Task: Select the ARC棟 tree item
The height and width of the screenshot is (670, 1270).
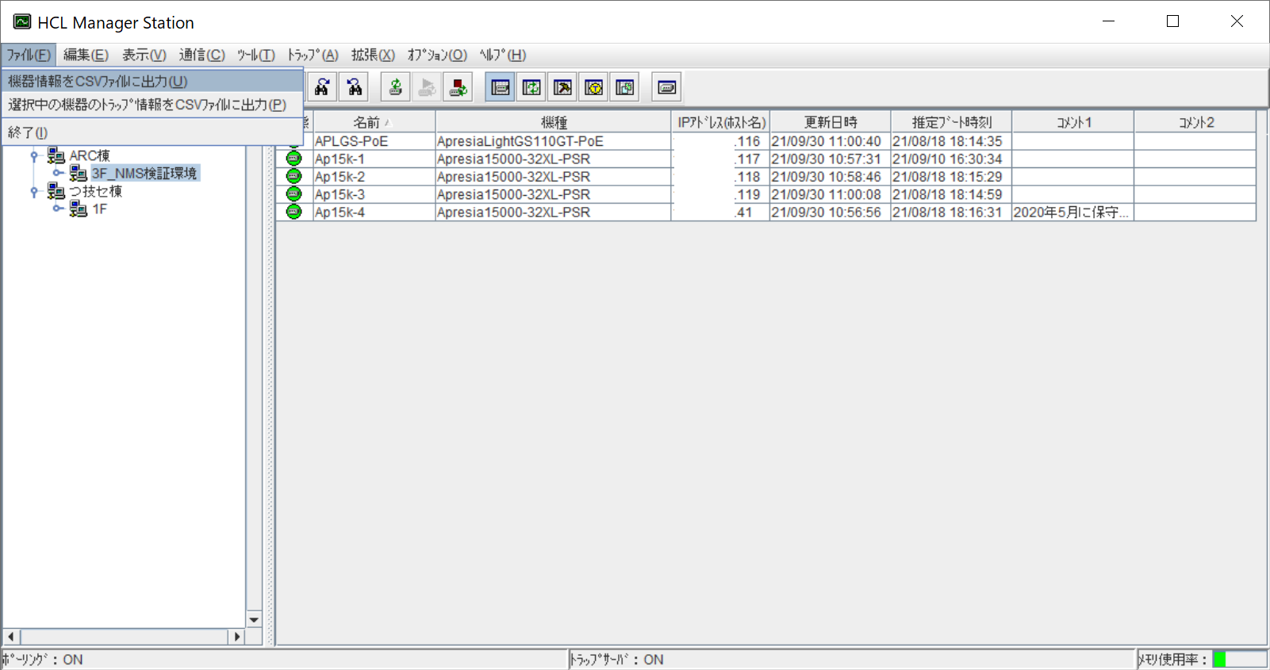Action: click(x=90, y=155)
